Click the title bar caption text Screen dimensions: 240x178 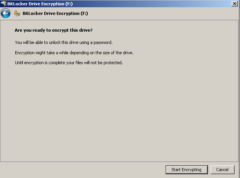[x=40, y=4]
